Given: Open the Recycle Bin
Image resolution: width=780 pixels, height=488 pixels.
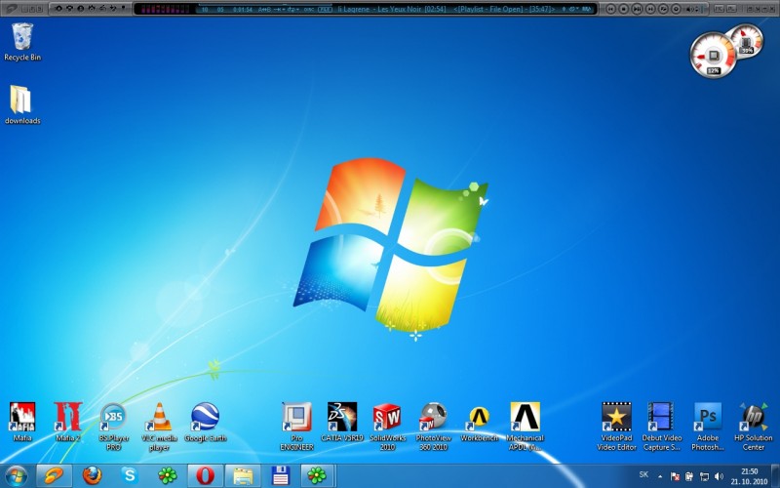Looking at the screenshot, I should pos(21,38).
